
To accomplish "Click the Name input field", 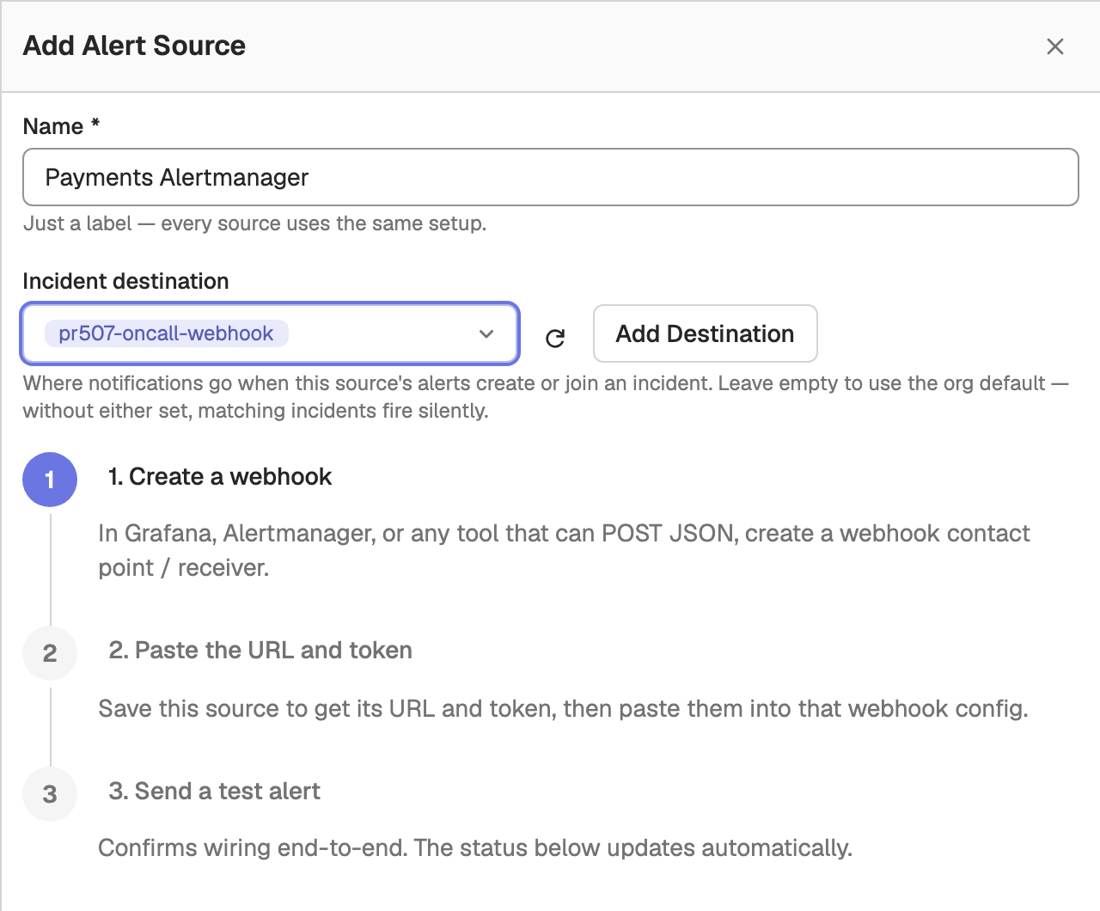I will click(x=551, y=177).
